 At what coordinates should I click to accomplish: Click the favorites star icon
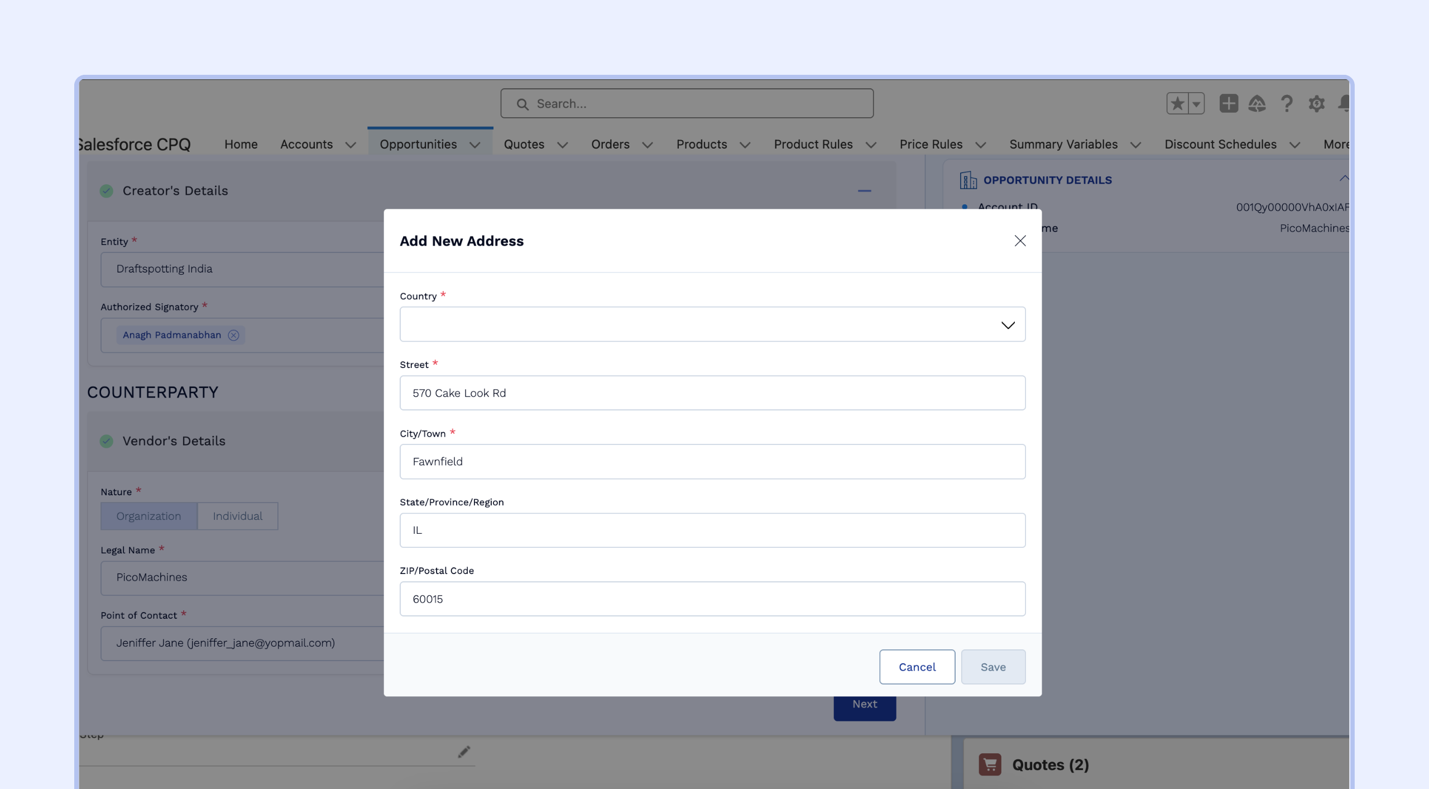click(1177, 104)
